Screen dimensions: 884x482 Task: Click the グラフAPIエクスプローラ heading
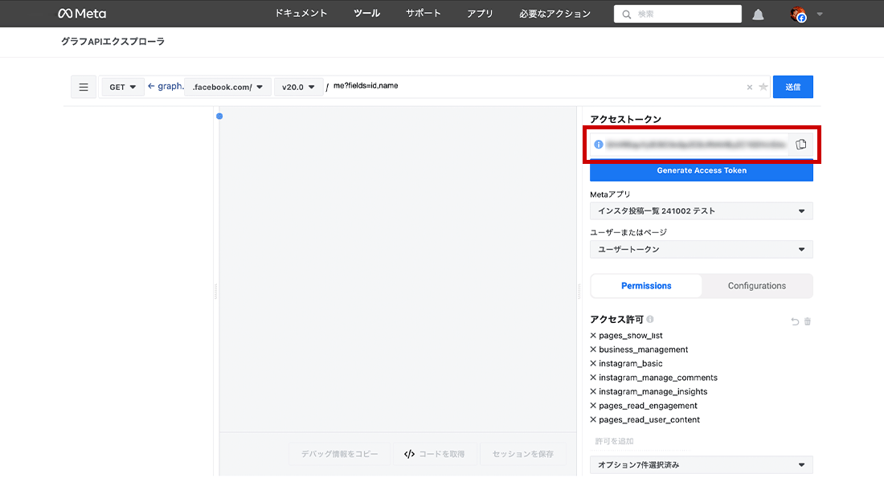[x=113, y=42]
